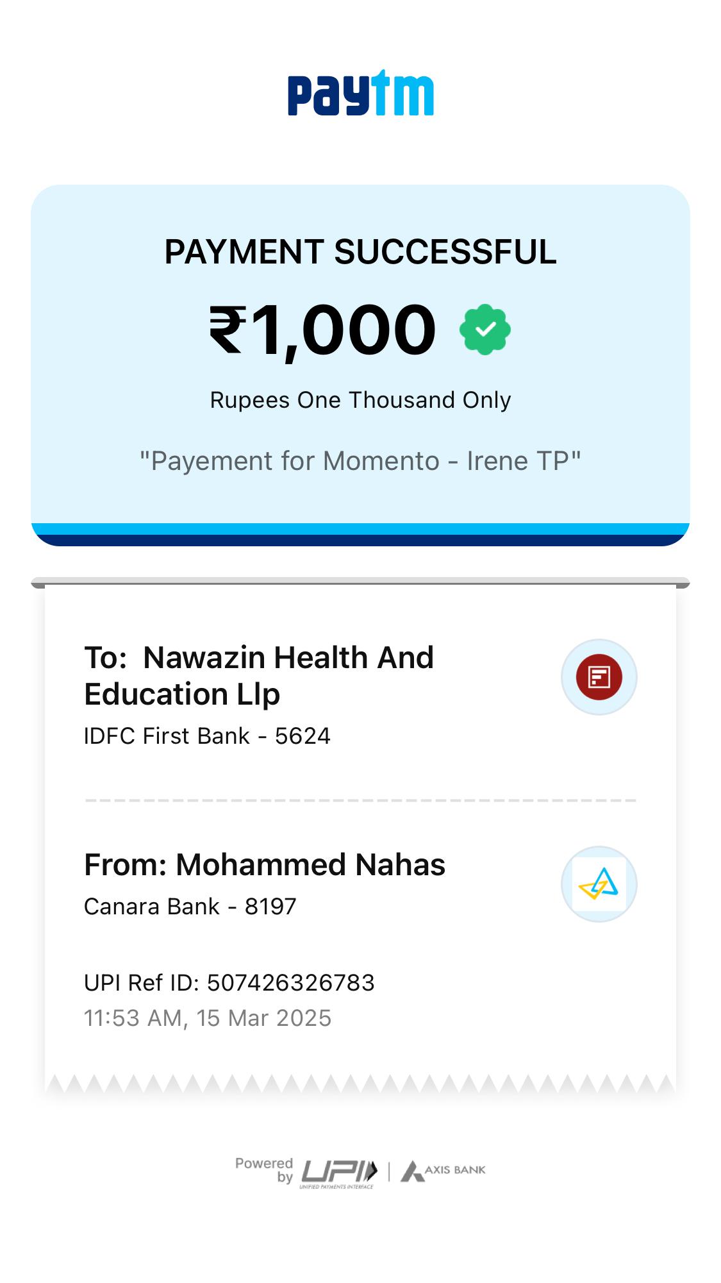Click the green verified checkmark badge
Screen dimensions: 721x1283
pos(485,330)
